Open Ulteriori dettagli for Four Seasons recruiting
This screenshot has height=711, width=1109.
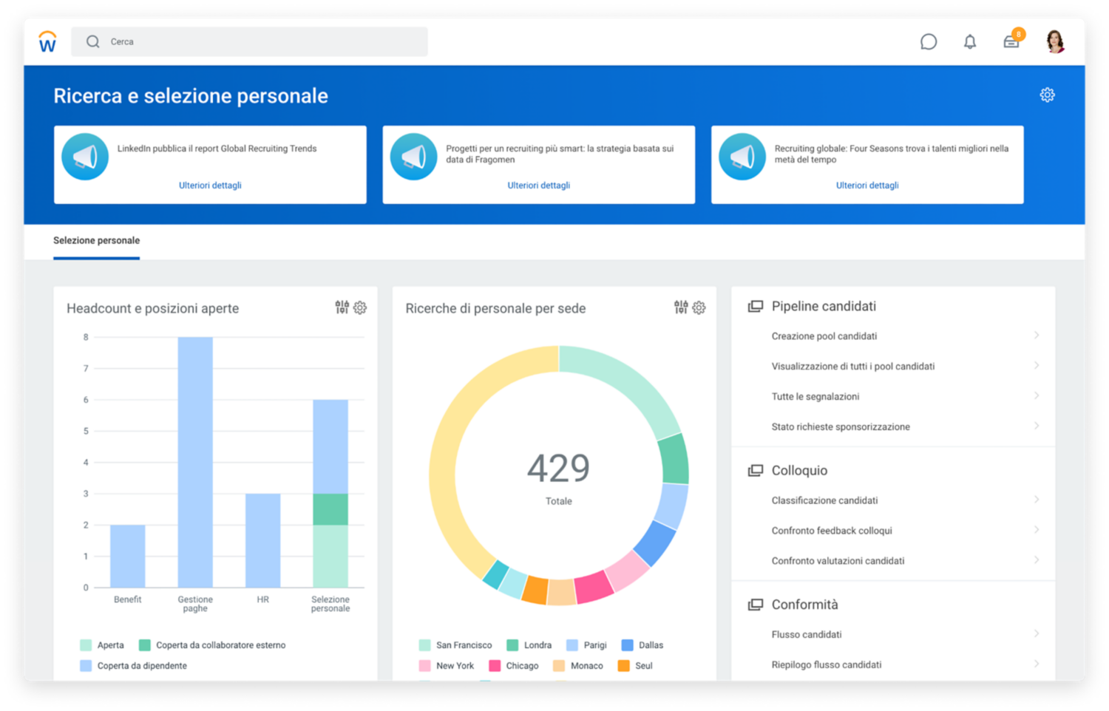click(867, 186)
